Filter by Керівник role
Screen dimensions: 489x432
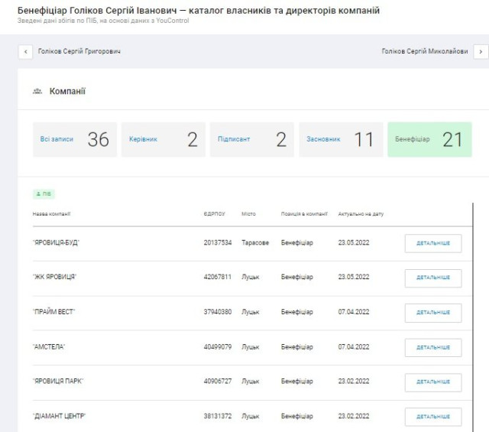[163, 139]
